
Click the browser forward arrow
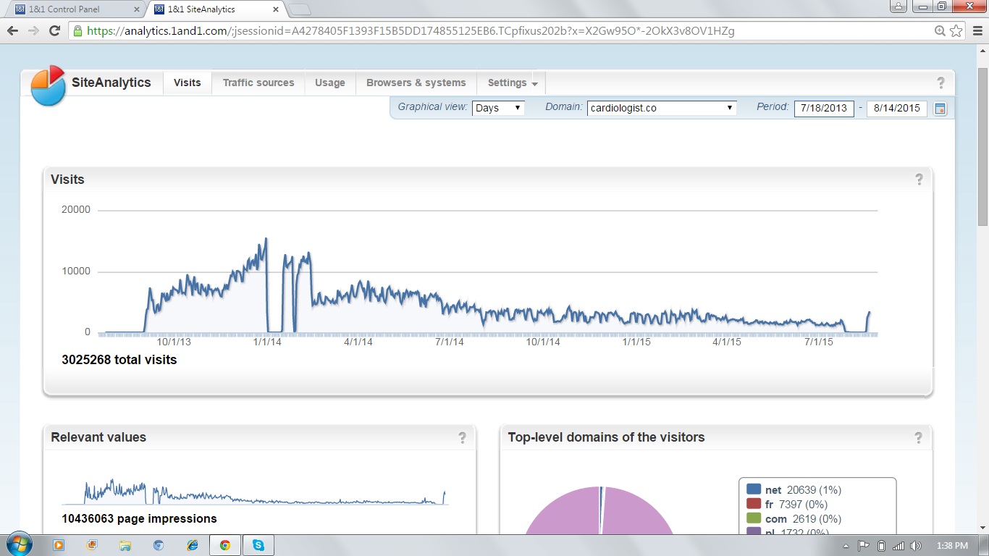(33, 30)
